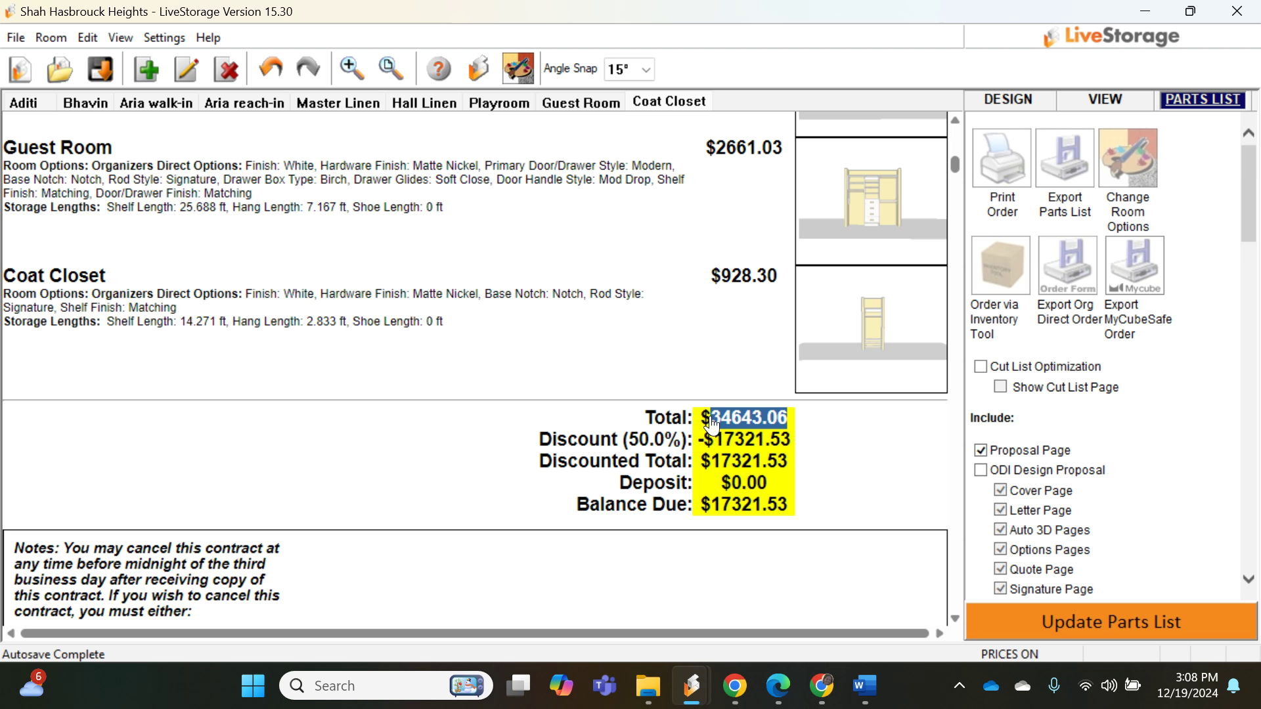Open the Settings menu

[x=164, y=37]
